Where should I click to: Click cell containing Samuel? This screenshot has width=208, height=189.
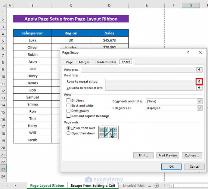(x=32, y=97)
